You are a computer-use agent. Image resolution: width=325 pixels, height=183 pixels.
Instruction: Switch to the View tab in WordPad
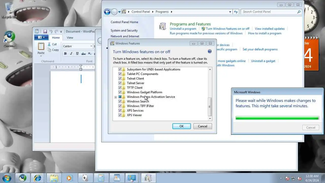pos(70,38)
